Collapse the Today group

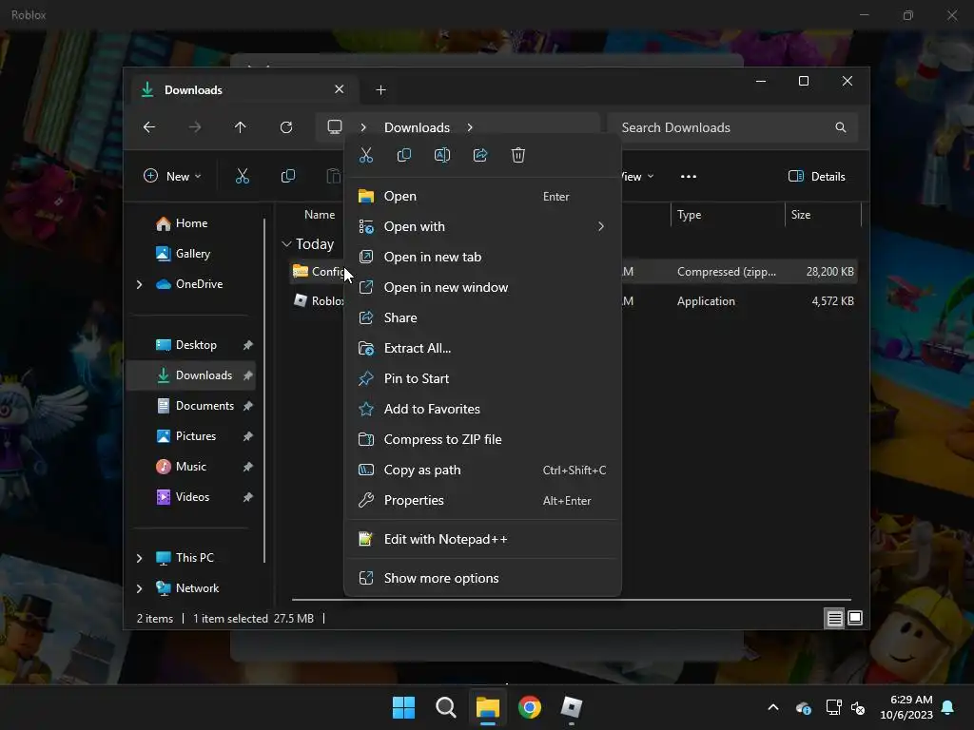[286, 244]
